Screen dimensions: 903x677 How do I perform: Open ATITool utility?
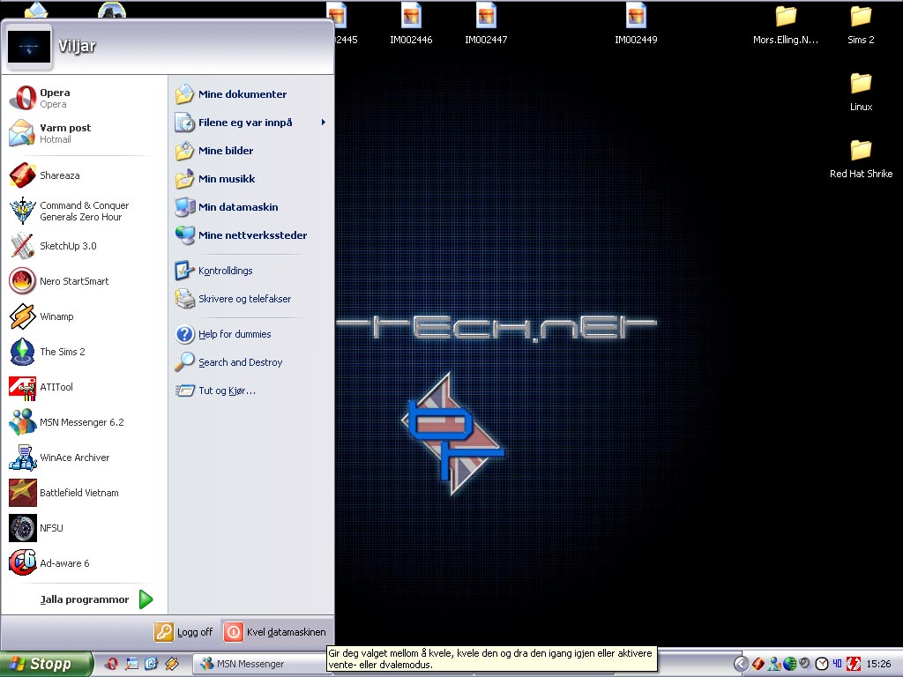click(x=85, y=387)
